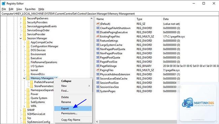The height and width of the screenshot is (124, 219).
Task: Select the StoreParameters subkey
Action: click(44, 86)
